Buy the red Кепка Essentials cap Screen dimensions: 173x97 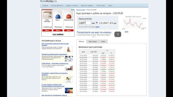[x=69, y=30]
